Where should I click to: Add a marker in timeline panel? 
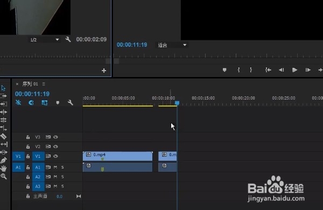(x=58, y=102)
